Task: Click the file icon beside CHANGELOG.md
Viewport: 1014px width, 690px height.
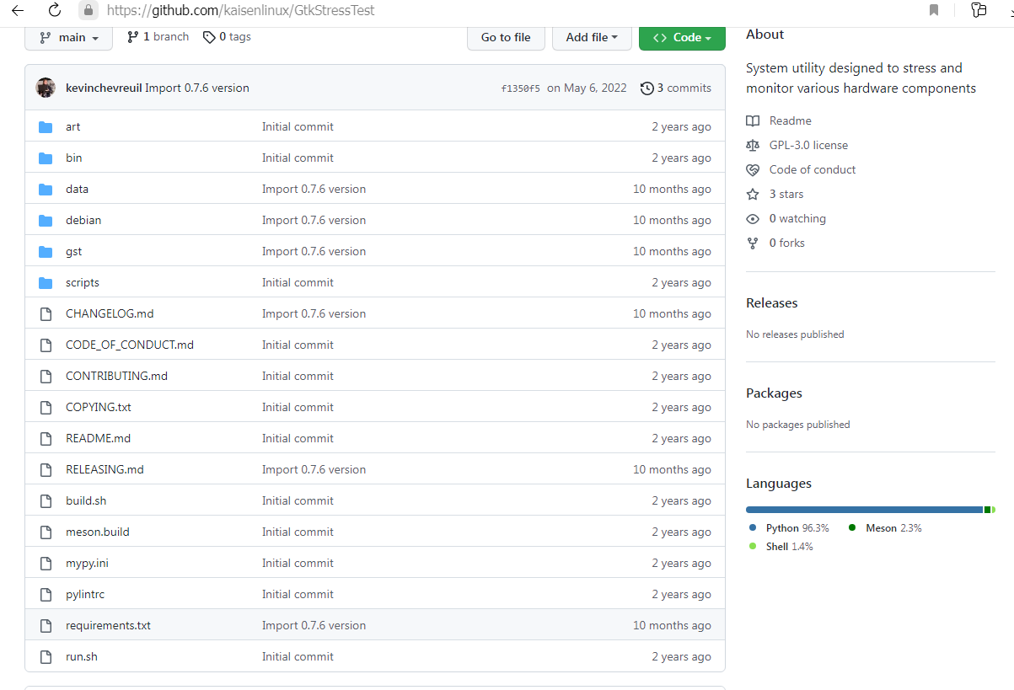Action: [46, 314]
